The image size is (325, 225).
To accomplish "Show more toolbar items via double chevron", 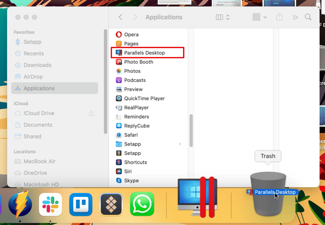I will pyautogui.click(x=295, y=17).
